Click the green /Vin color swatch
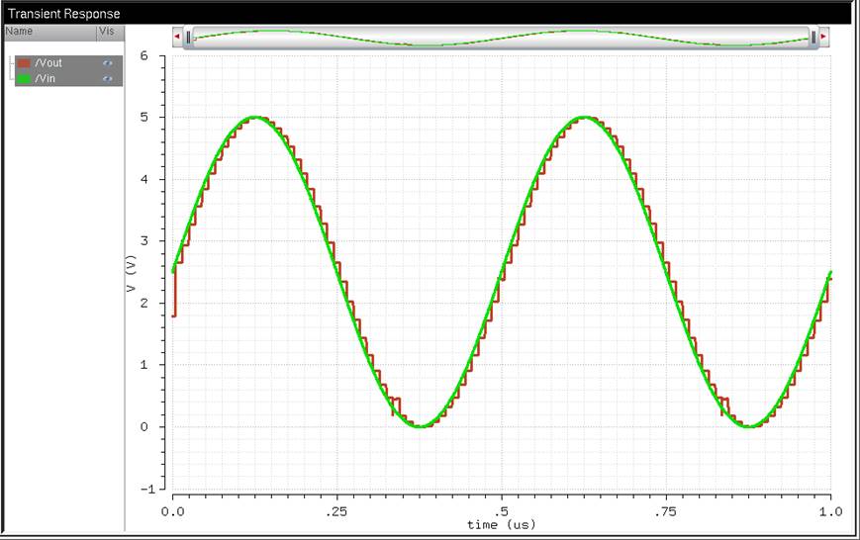Screen dimensions: 860x540 tap(24, 77)
